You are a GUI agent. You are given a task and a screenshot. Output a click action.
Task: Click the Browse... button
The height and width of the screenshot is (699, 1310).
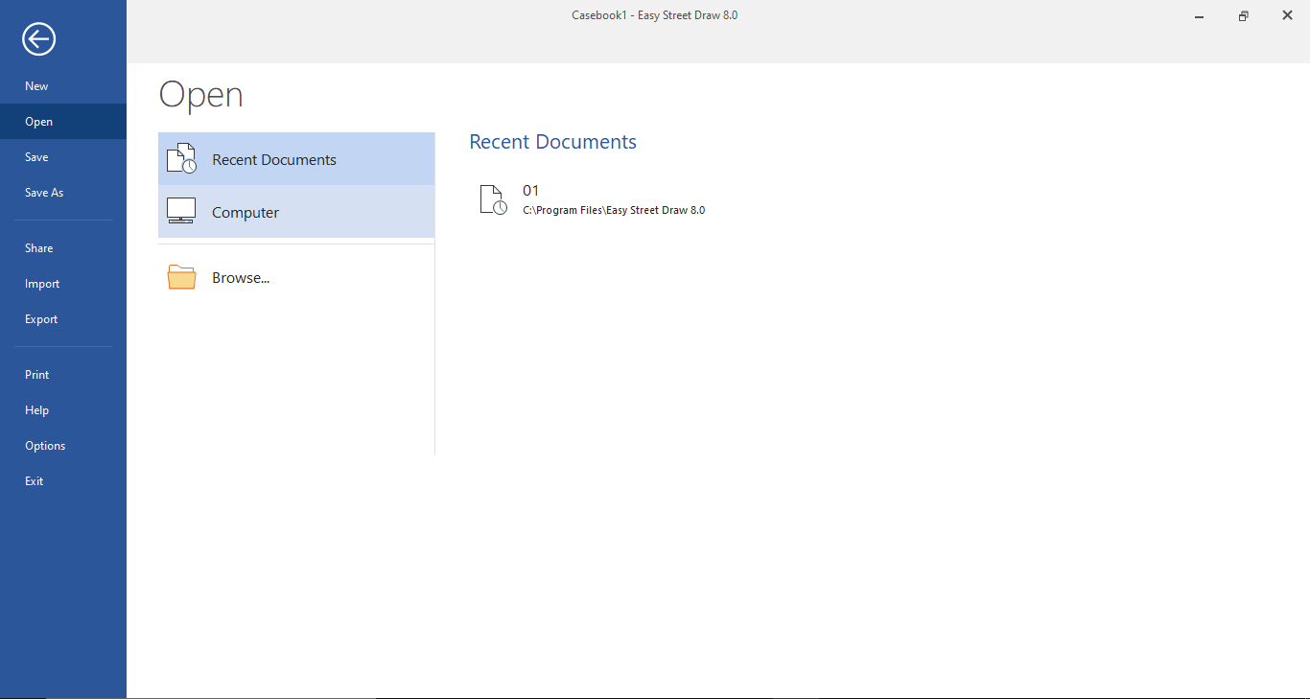(296, 278)
